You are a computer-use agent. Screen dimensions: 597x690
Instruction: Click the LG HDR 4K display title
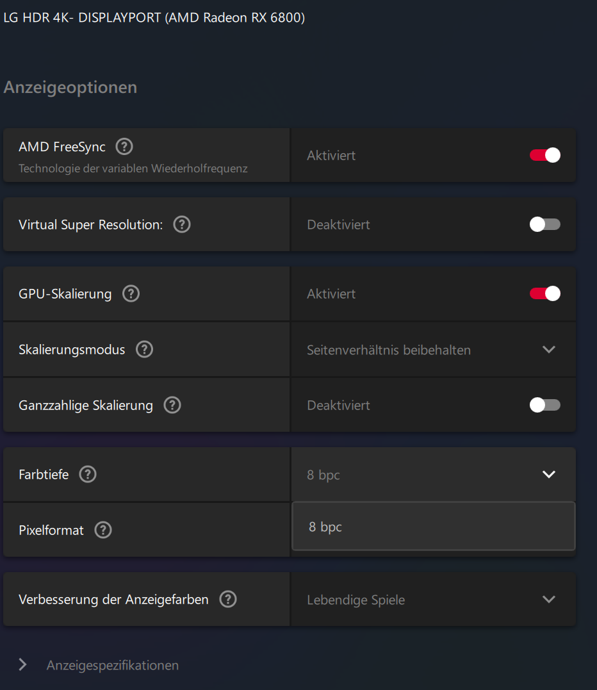154,18
